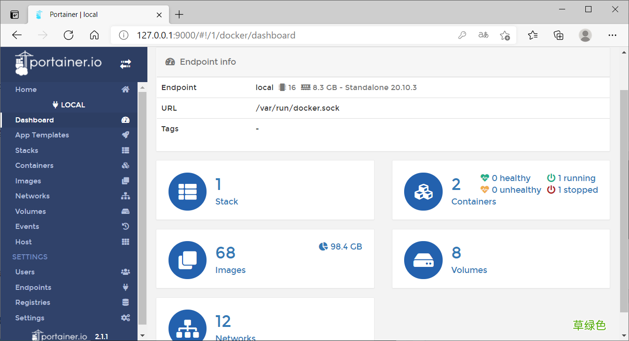
Task: Open the browser Settings and more menu
Action: pyautogui.click(x=613, y=35)
